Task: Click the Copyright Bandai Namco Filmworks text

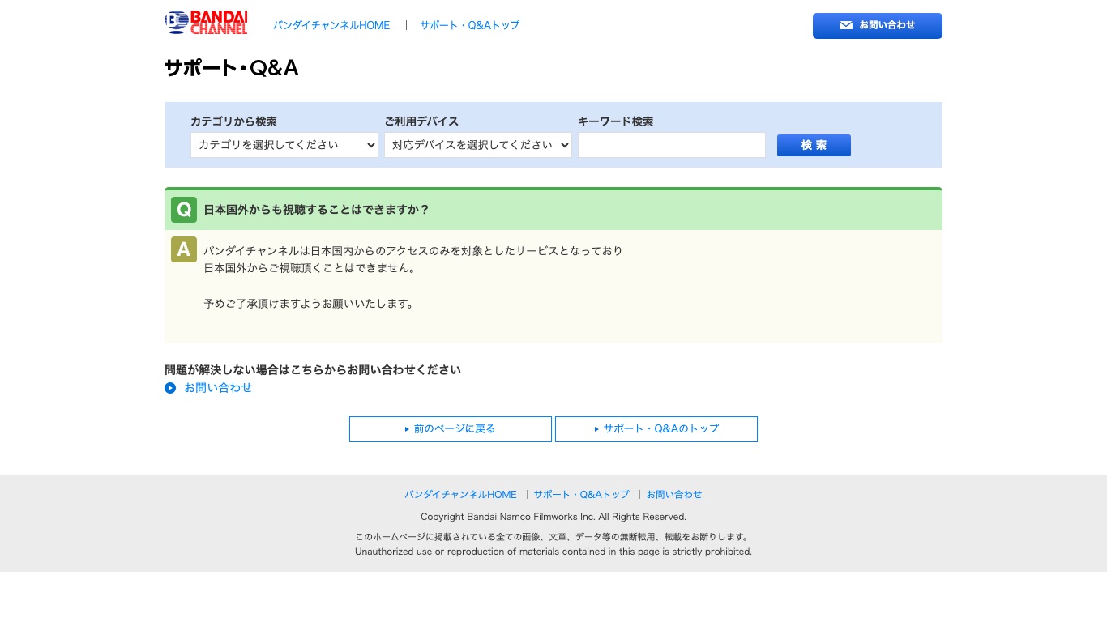Action: [553, 517]
